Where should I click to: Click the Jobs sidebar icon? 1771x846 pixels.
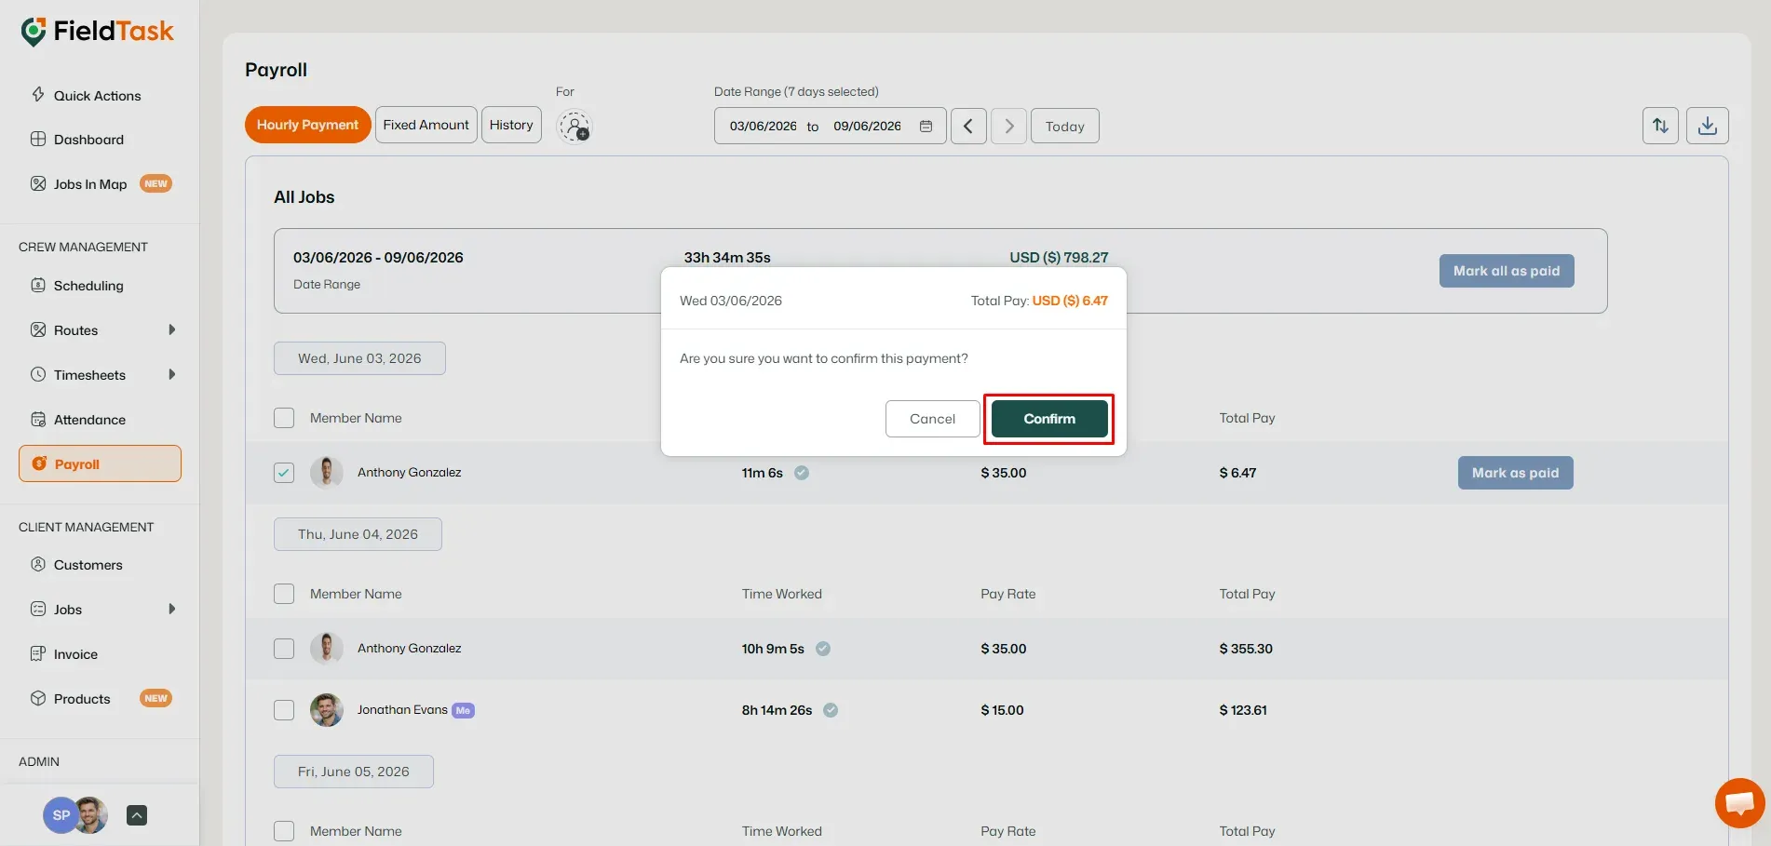[38, 609]
